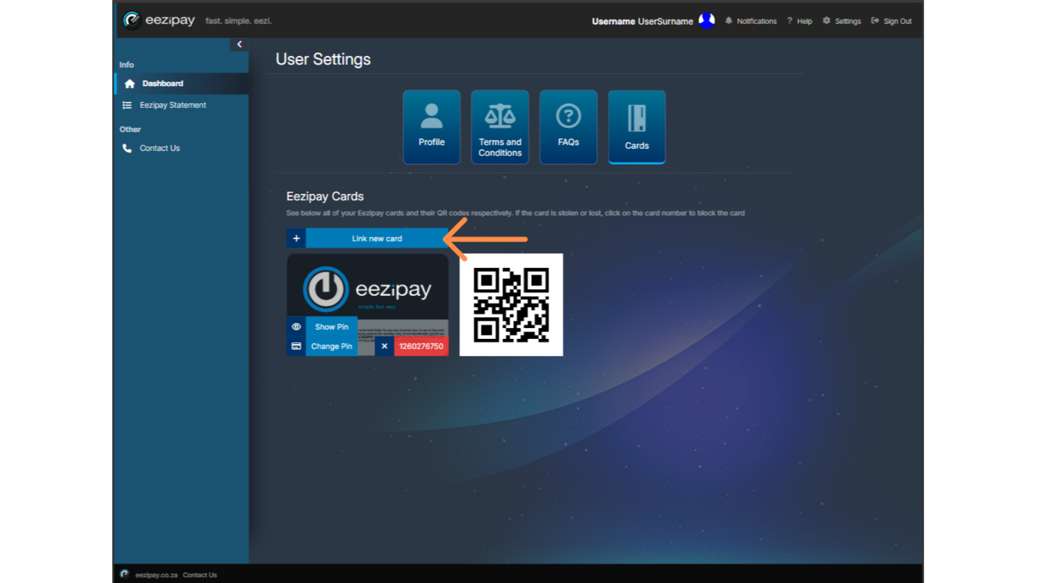Block card via number 1260276750

coord(421,346)
